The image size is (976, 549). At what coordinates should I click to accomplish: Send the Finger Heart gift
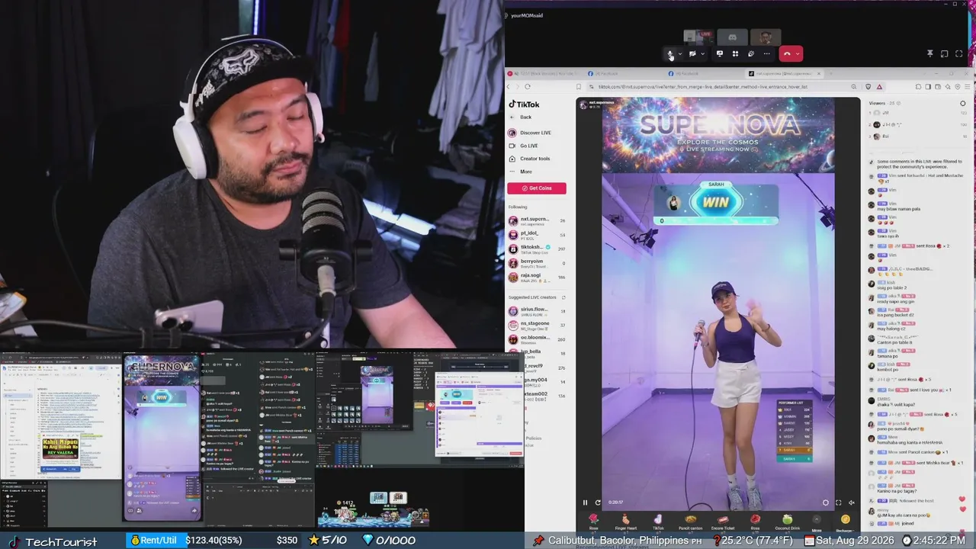point(625,522)
